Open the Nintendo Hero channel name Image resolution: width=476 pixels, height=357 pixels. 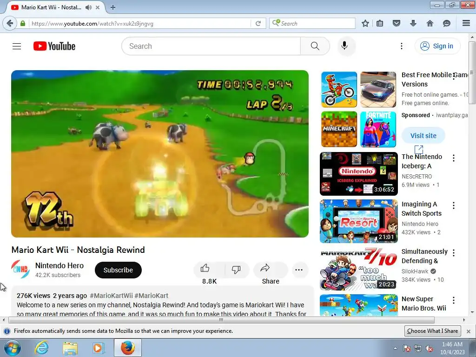[x=59, y=265]
